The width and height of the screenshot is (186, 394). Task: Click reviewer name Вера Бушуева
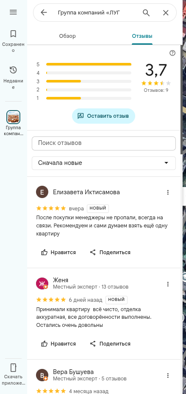point(73,372)
